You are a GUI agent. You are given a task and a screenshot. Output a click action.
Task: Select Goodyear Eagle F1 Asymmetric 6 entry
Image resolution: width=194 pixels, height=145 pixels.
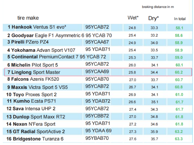98,35
